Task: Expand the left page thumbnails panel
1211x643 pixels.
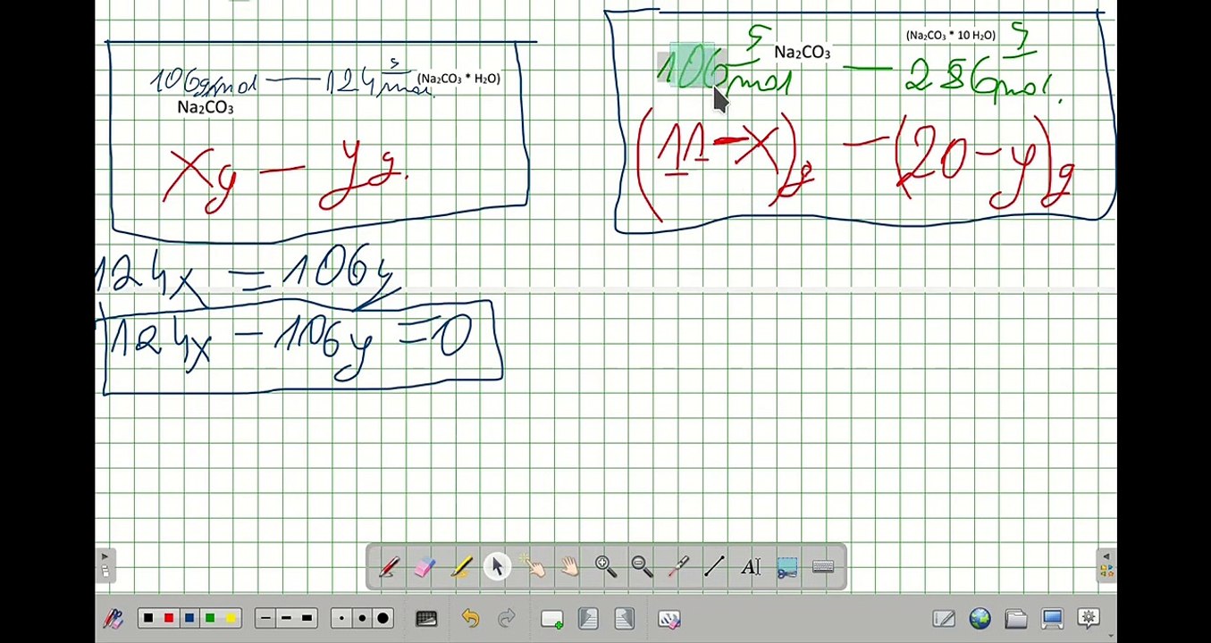Action: pyautogui.click(x=105, y=565)
